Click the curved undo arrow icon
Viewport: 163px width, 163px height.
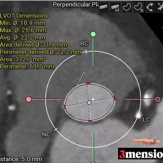149,8
